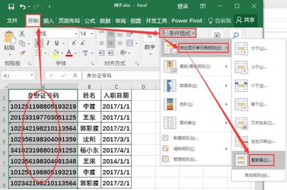The image size is (287, 190).
Task: Click the Ribbon Display Options icon
Action: pyautogui.click(x=203, y=6)
